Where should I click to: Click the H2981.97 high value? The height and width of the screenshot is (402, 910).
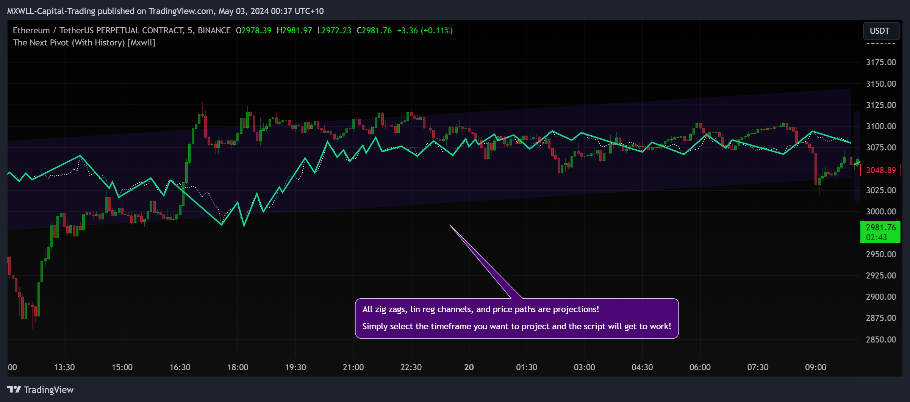coord(294,30)
